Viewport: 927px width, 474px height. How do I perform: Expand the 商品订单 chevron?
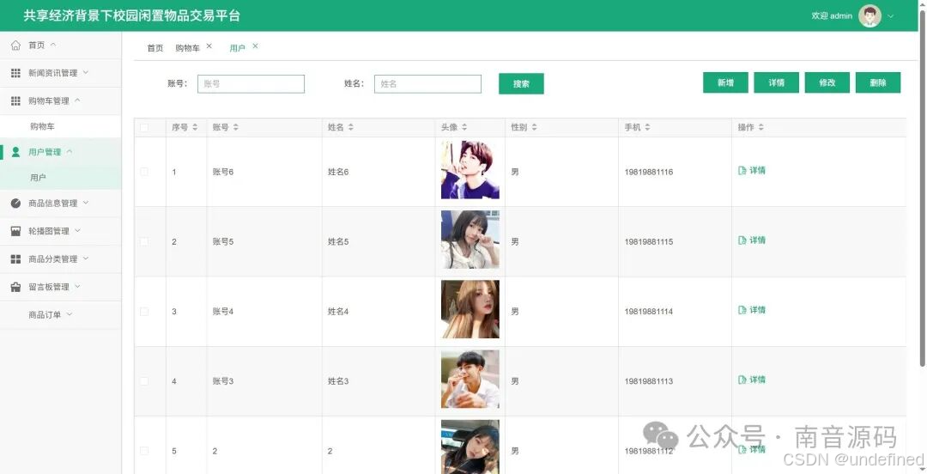pos(70,315)
